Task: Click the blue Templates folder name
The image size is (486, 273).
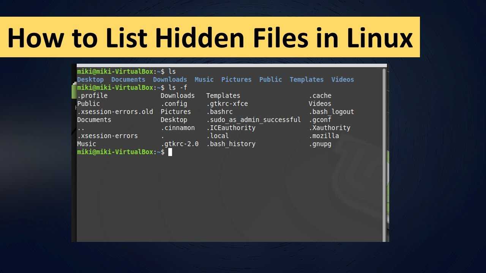Action: pyautogui.click(x=307, y=80)
